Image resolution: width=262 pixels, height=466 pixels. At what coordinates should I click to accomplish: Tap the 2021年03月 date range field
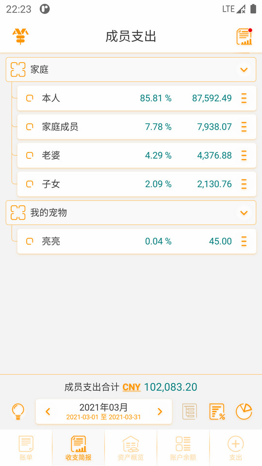104,412
